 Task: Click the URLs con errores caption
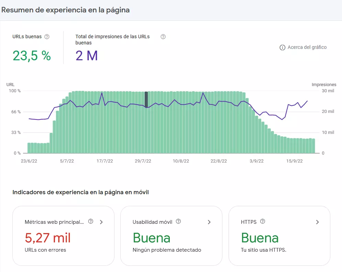45,250
